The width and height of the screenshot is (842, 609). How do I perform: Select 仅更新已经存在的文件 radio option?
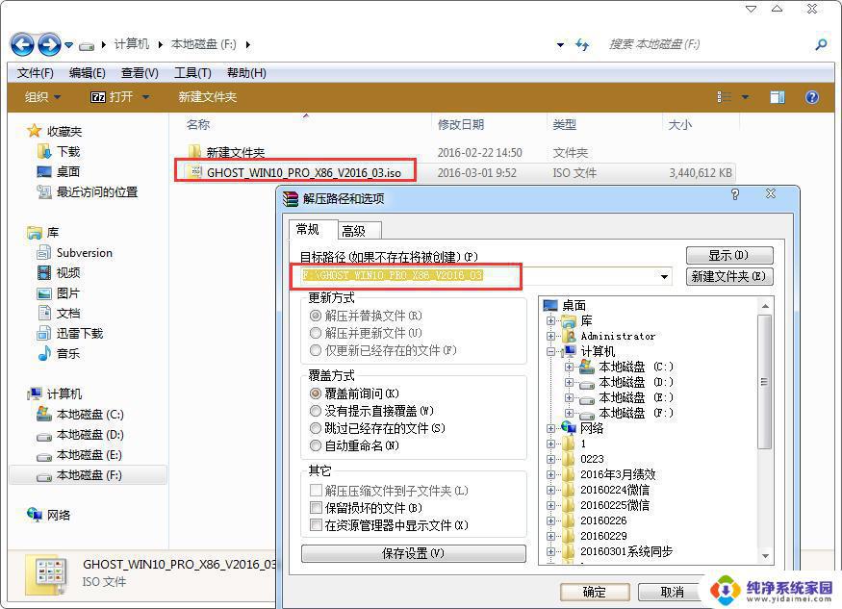316,351
